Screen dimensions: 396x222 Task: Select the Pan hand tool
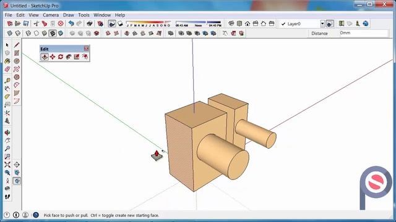pos(7,141)
